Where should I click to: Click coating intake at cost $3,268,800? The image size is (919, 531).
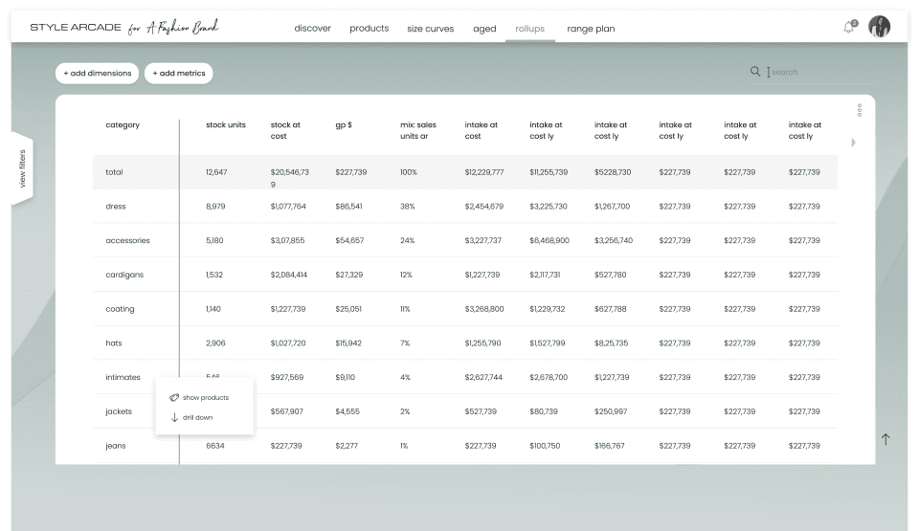click(x=484, y=309)
